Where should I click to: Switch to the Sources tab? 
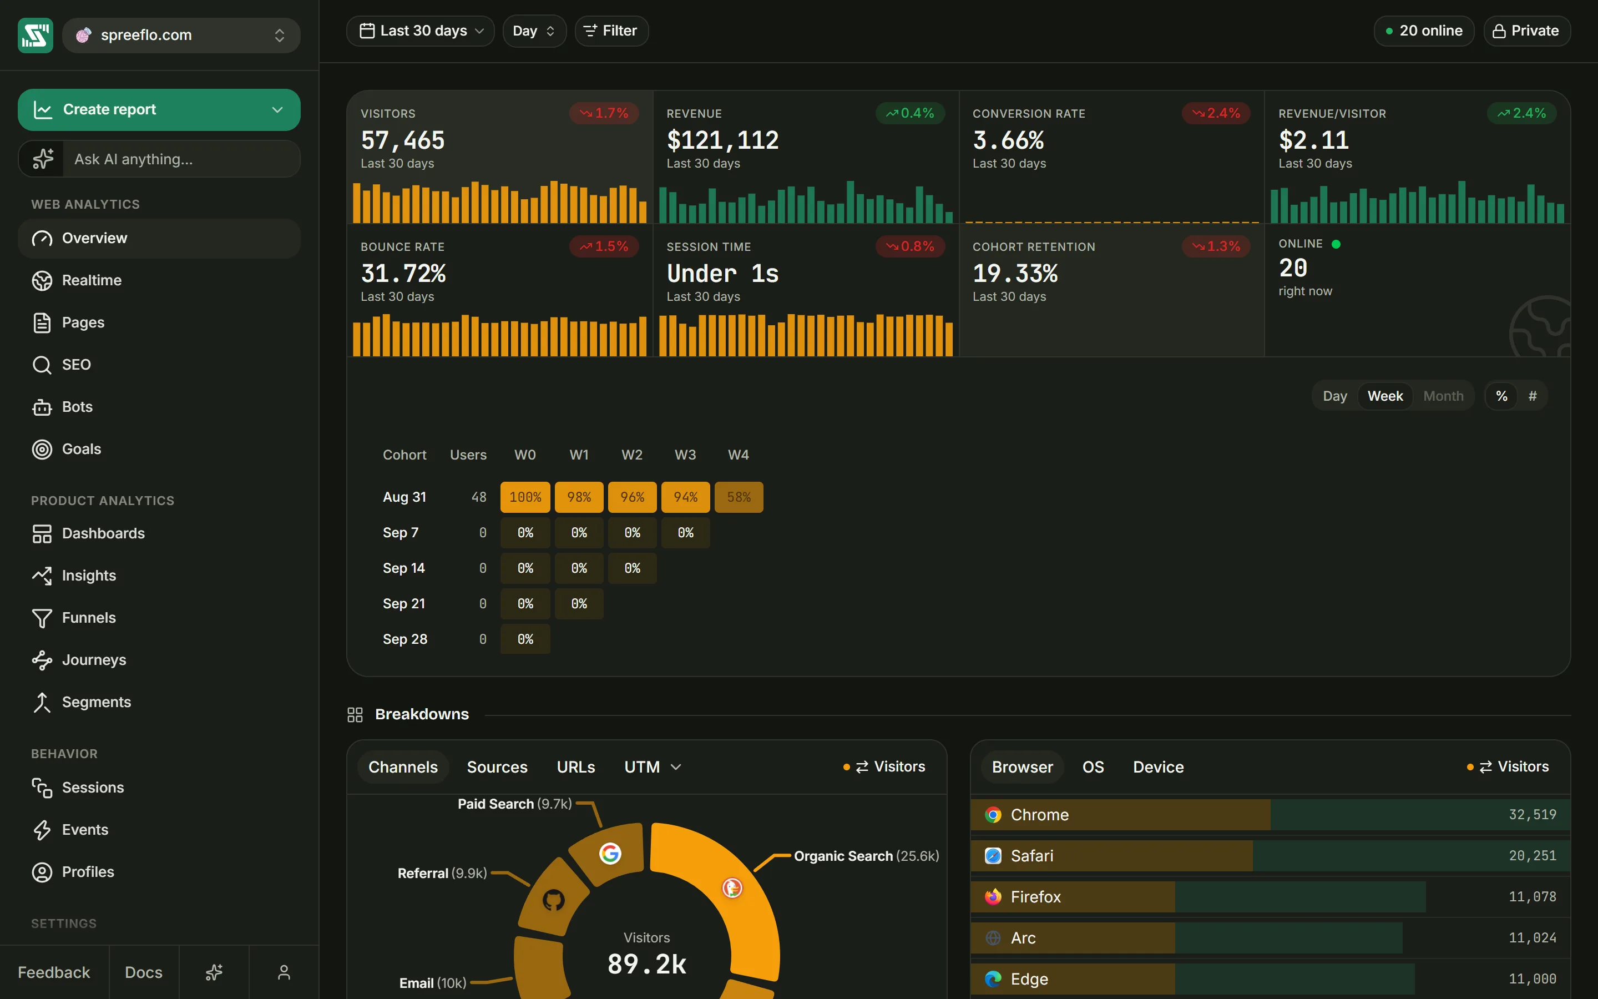[497, 767]
